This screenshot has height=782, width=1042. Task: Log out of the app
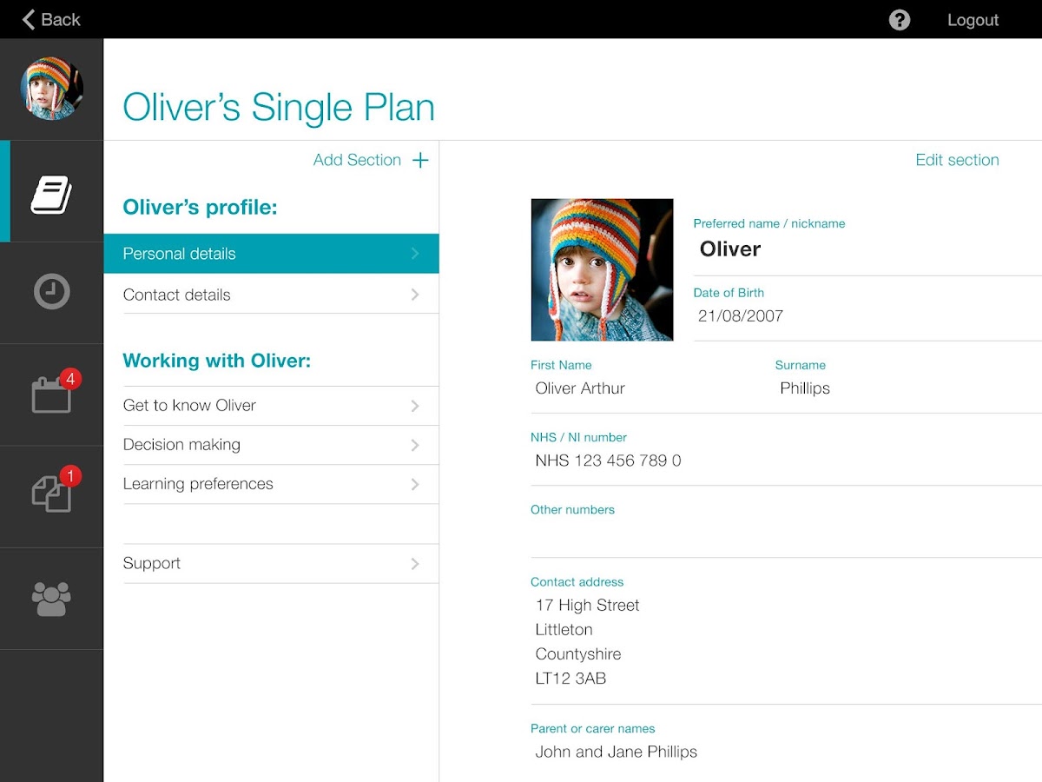tap(973, 20)
